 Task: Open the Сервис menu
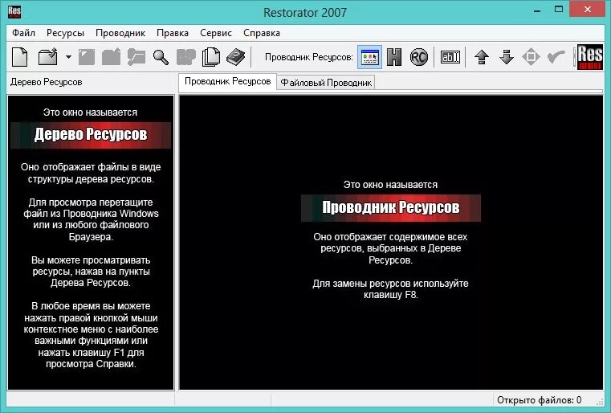coord(216,33)
